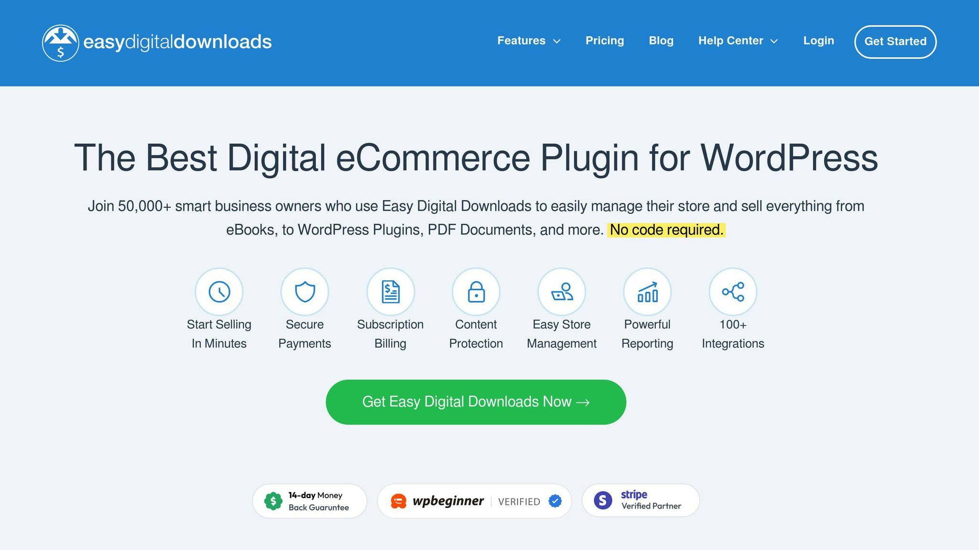The image size is (979, 550).
Task: Click the Login link
Action: pyautogui.click(x=818, y=41)
